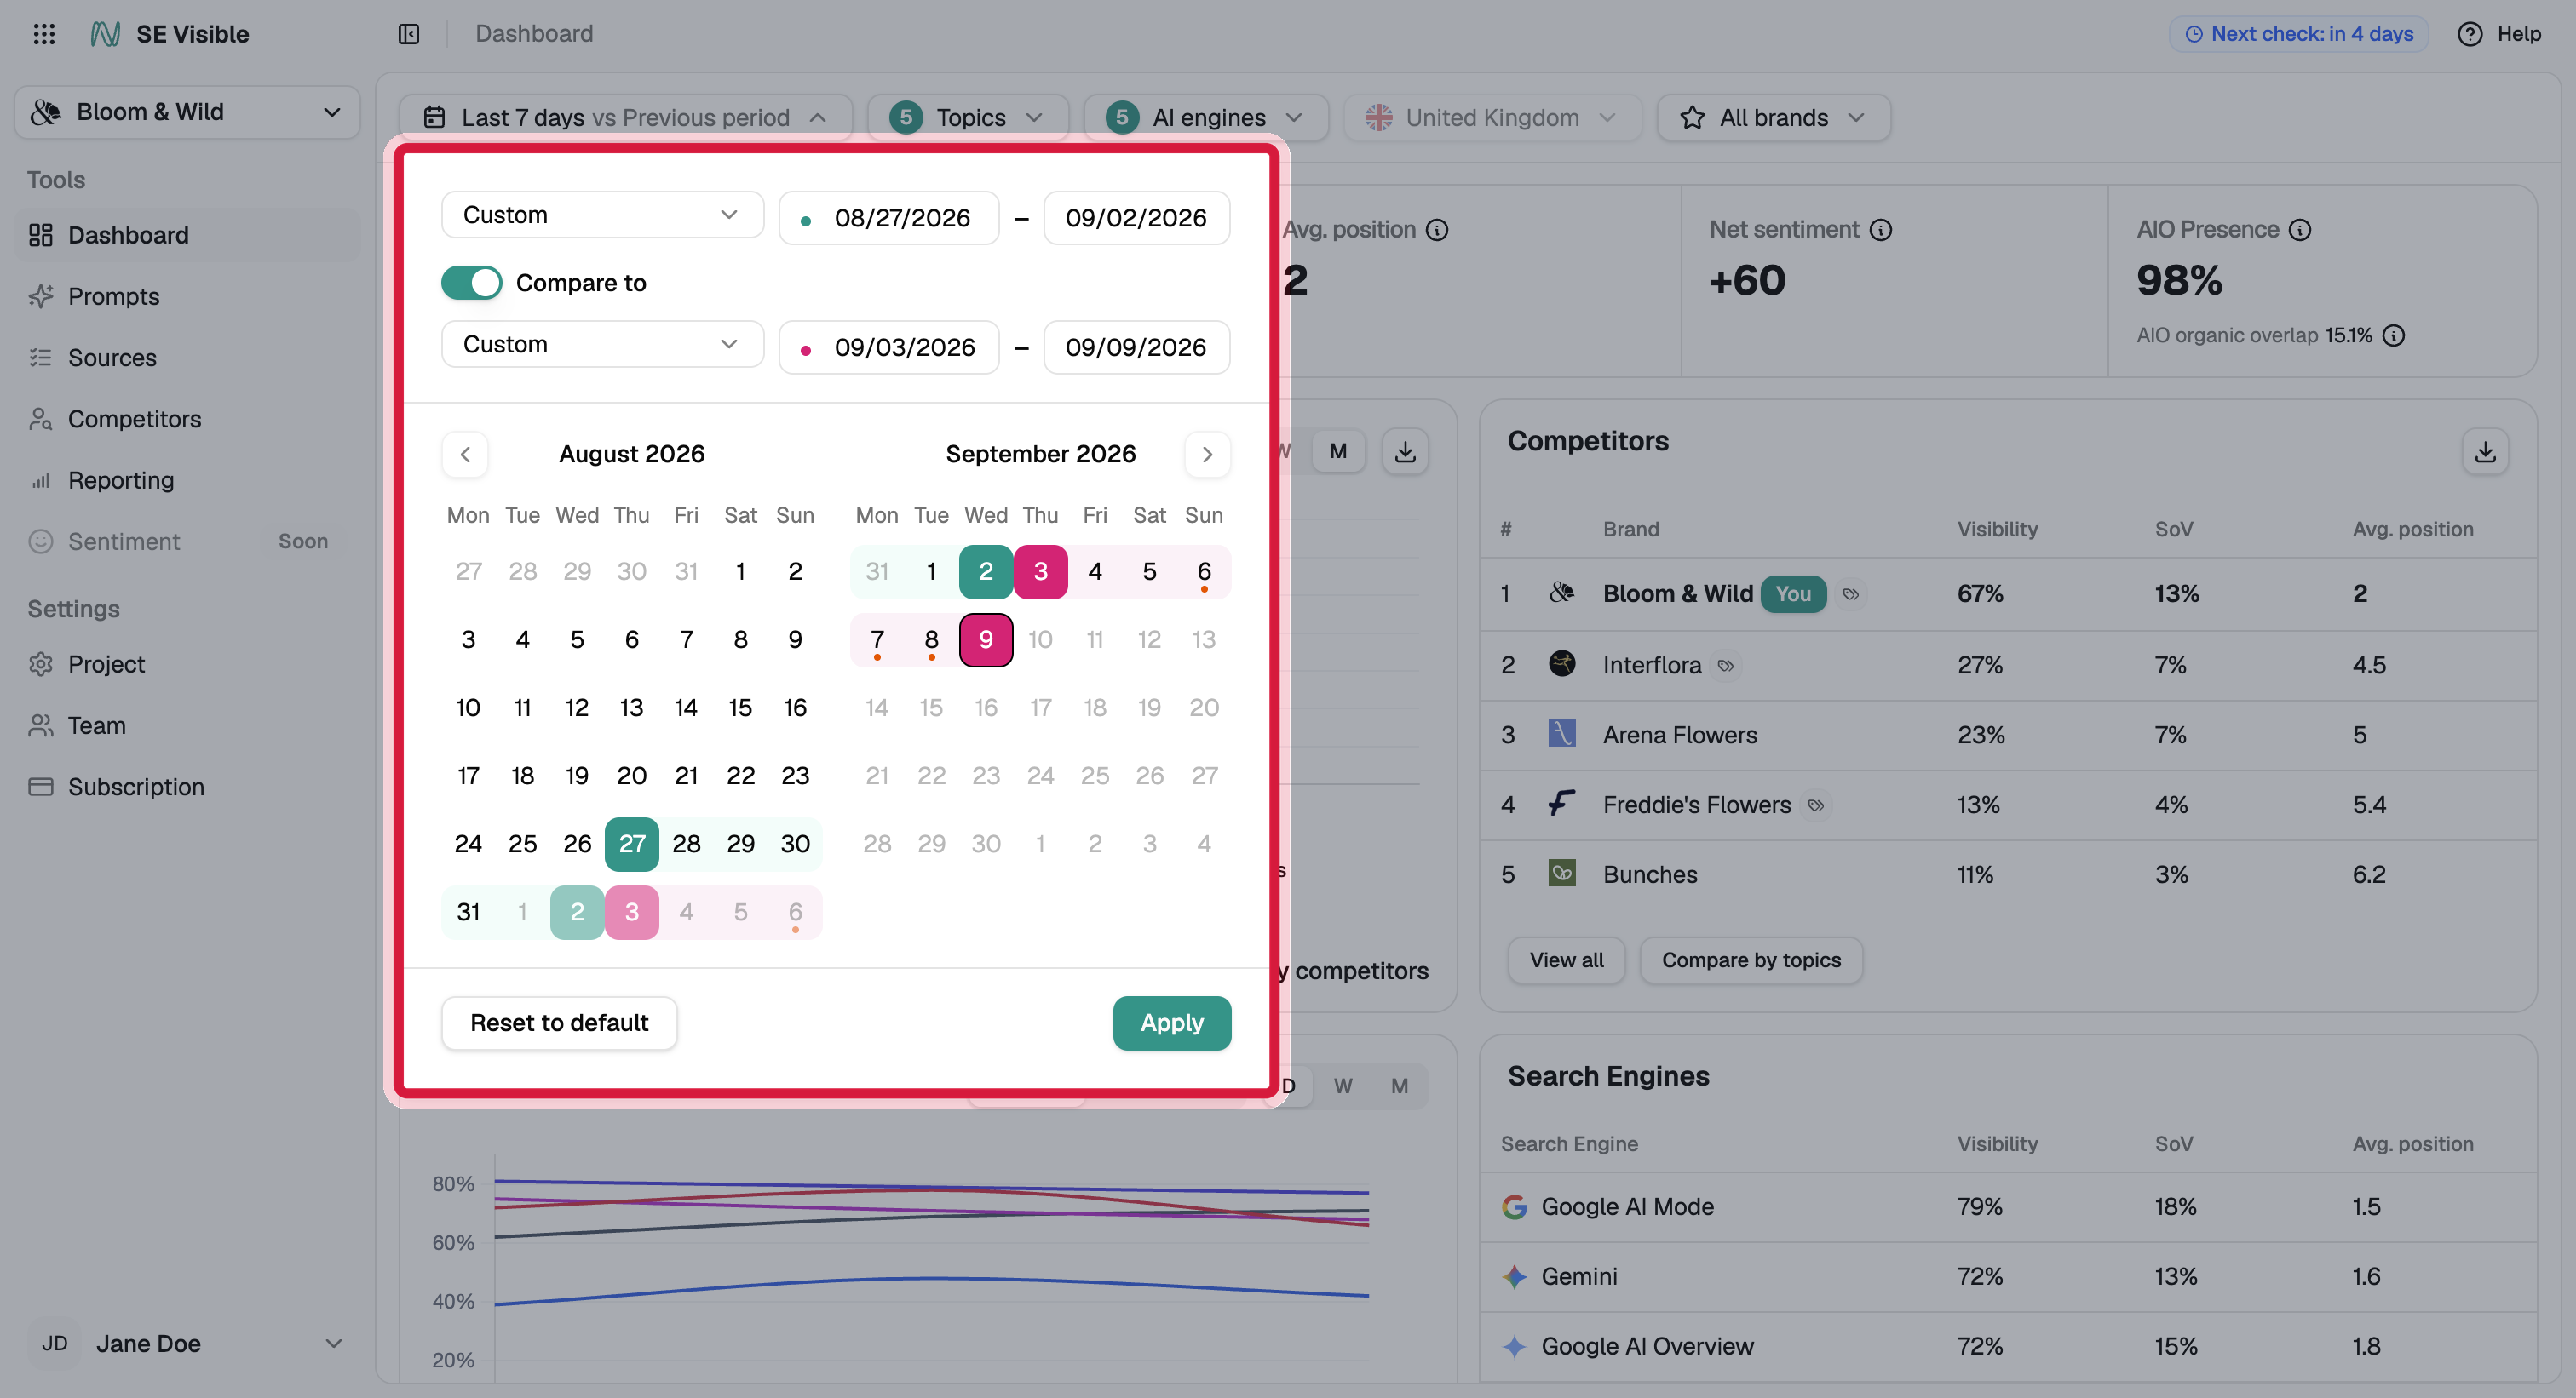Click Compare by topics button

click(x=1751, y=960)
